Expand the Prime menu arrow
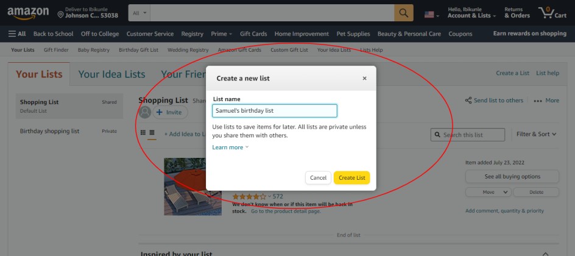The width and height of the screenshot is (575, 256). point(231,34)
